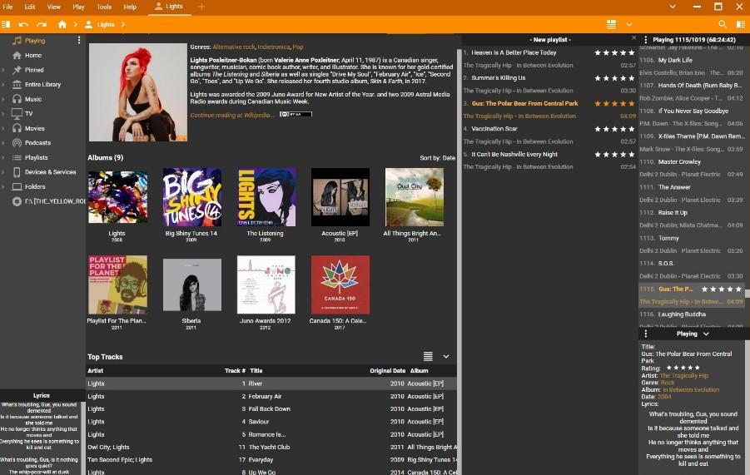Click the redo navigation arrow

coord(42,24)
